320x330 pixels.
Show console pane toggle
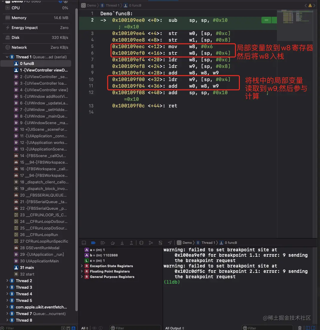(313, 328)
